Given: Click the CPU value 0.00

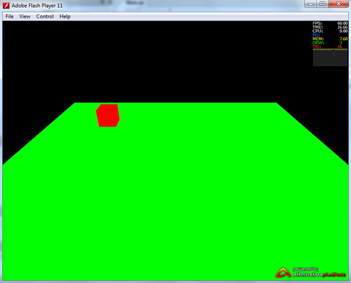Looking at the screenshot, I should tap(343, 31).
